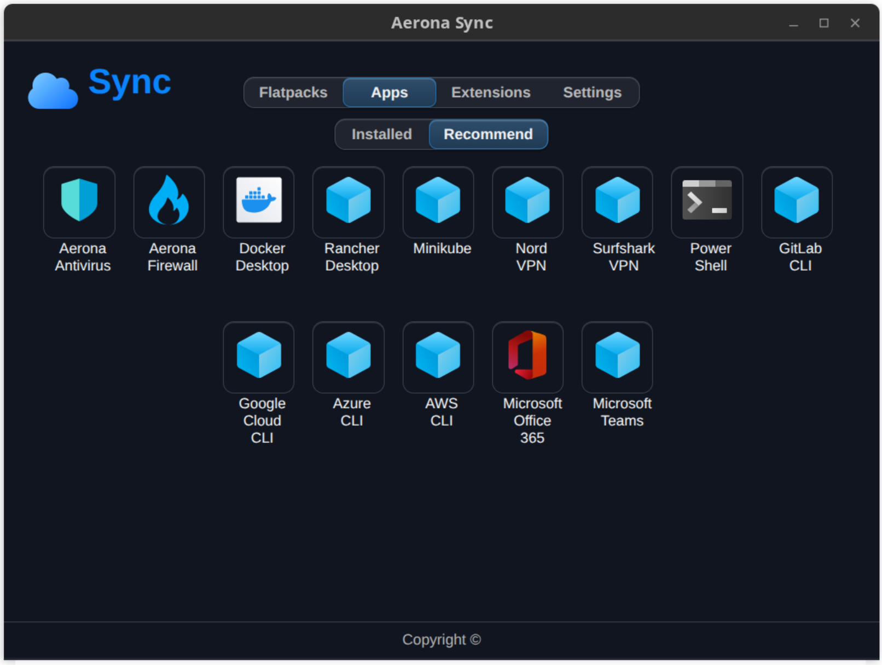Screen dimensions: 882x665
Task: Open the Aerona Antivirus shield icon
Action: coord(79,202)
